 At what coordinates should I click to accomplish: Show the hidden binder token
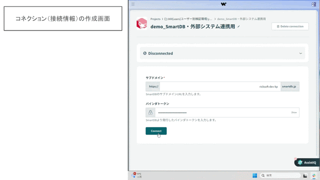tap(294, 112)
